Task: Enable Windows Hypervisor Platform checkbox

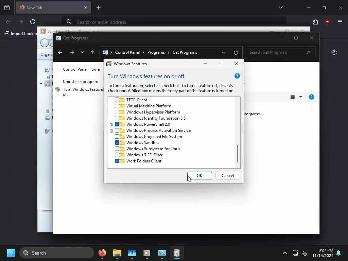Action: tap(117, 112)
